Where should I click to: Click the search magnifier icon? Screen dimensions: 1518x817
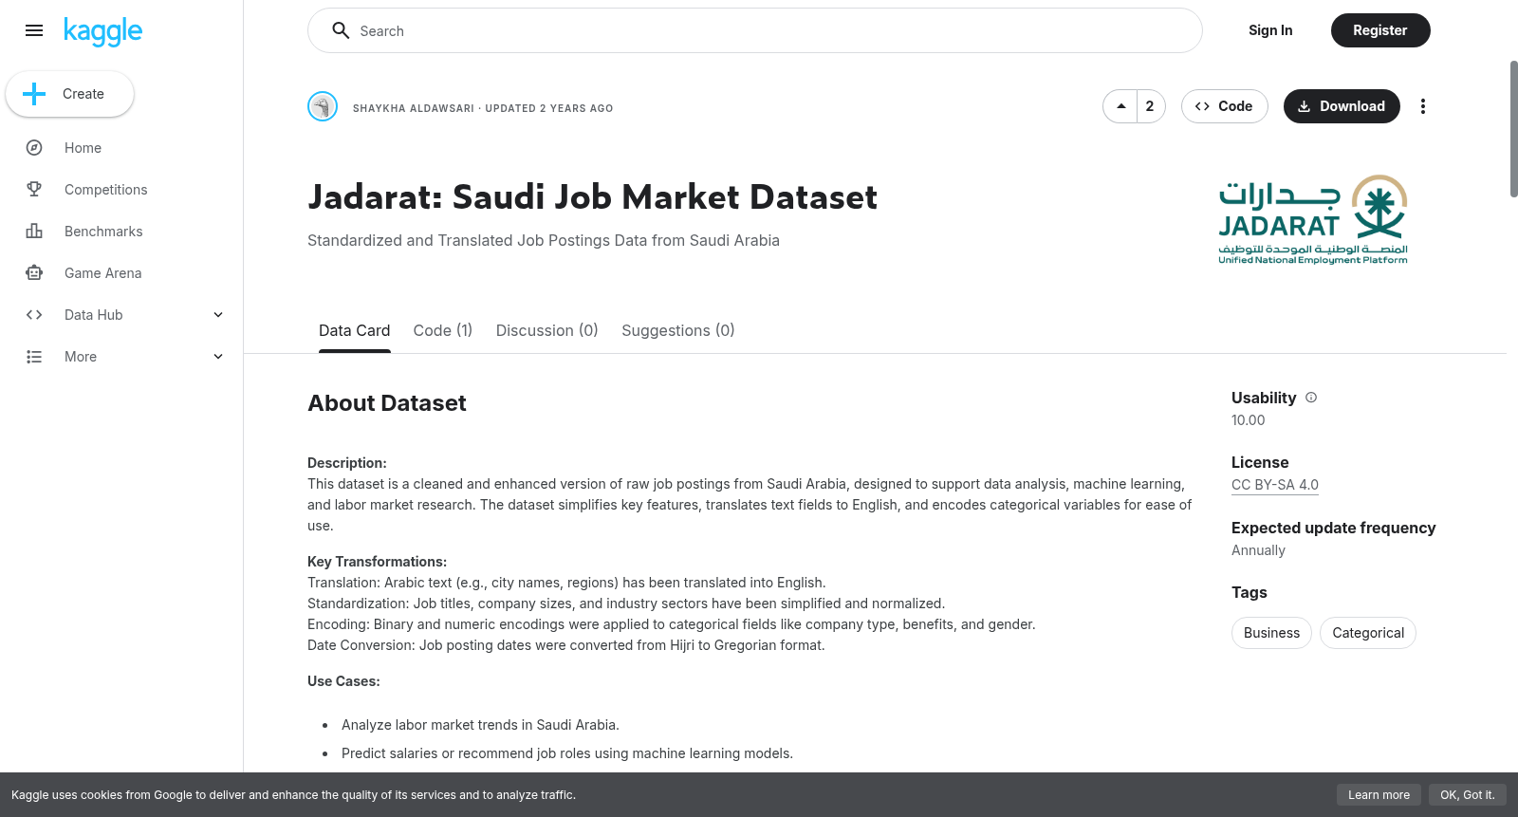pyautogui.click(x=341, y=30)
